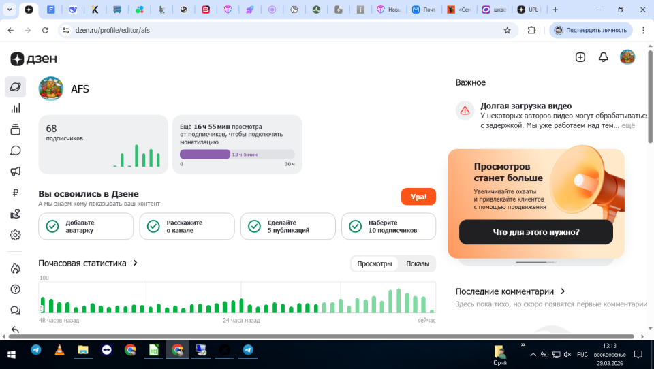This screenshot has width=654, height=369.
Task: Open the Dzen studio home planet icon
Action: pos(16,87)
